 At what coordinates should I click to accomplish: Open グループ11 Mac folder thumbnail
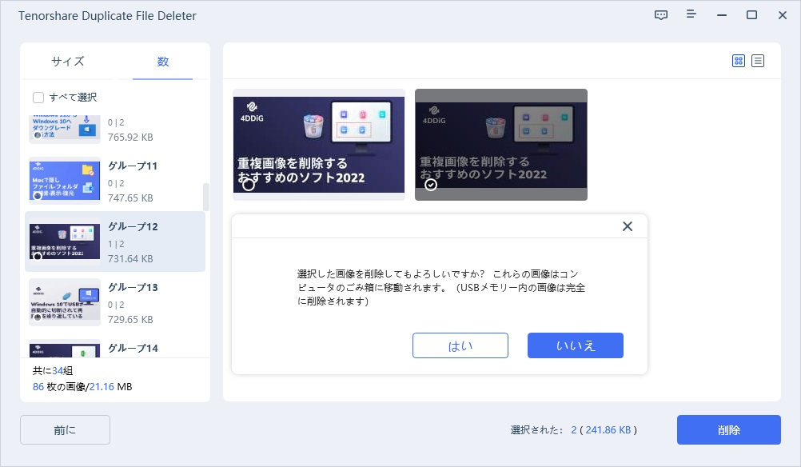click(65, 181)
